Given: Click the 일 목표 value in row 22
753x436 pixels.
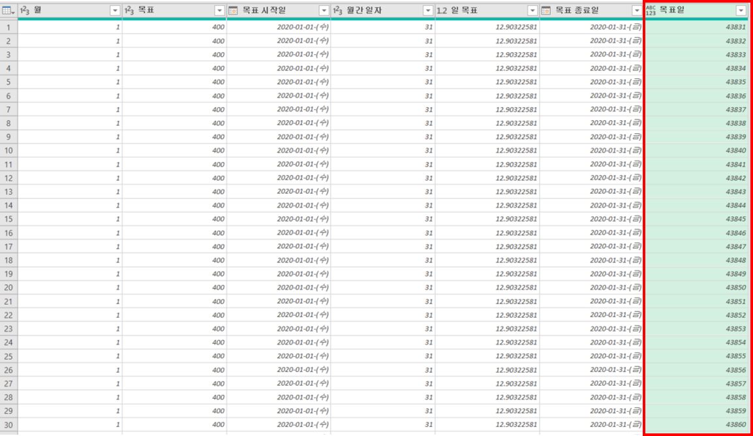Looking at the screenshot, I should [x=487, y=315].
